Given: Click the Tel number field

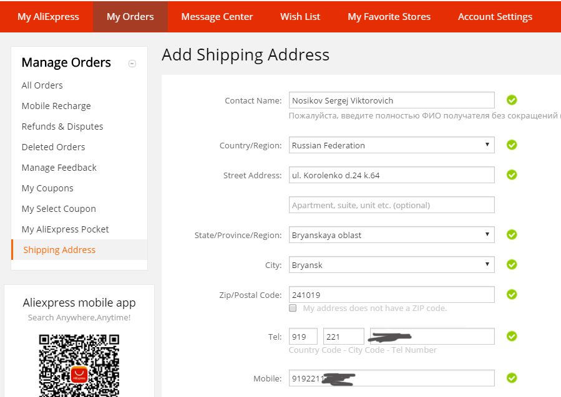Looking at the screenshot, I should 432,337.
